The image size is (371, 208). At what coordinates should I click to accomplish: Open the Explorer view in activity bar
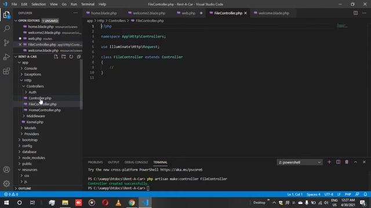pyautogui.click(x=6, y=15)
